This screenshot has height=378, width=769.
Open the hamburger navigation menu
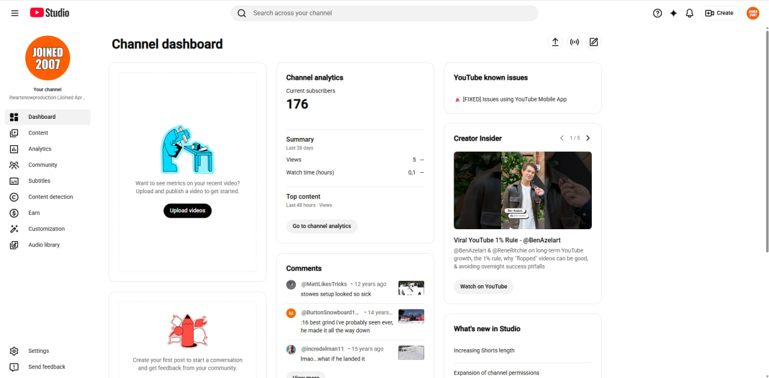(14, 13)
